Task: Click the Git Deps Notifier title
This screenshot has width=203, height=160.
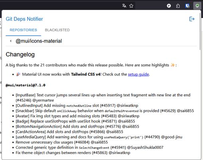Action: tap(24, 19)
